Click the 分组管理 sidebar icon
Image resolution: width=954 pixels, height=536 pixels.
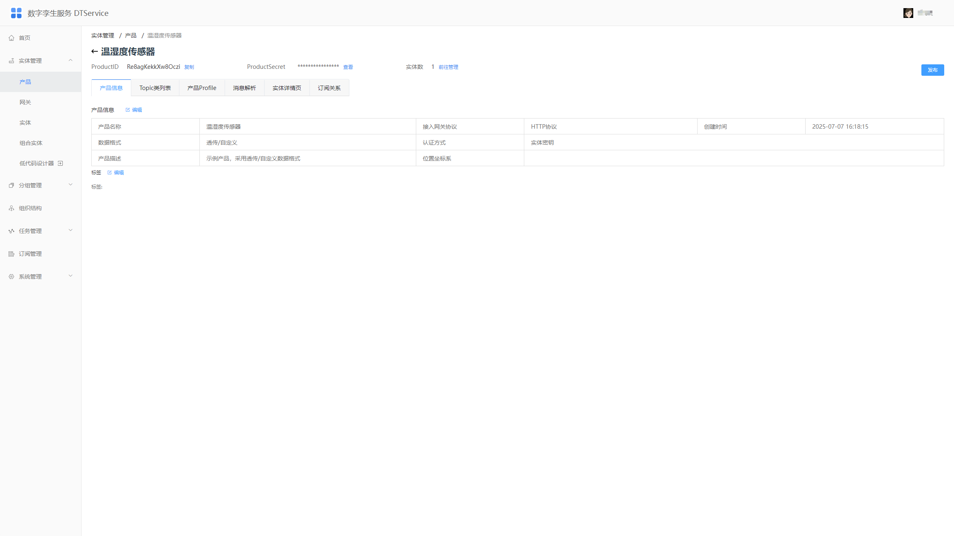(11, 185)
